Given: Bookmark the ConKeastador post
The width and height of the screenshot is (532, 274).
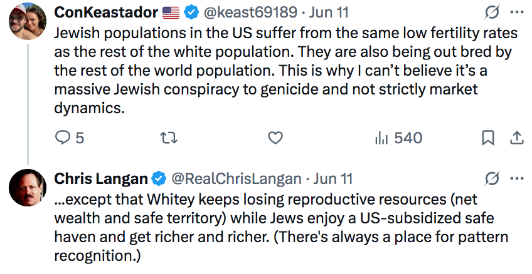Looking at the screenshot, I should tap(488, 138).
